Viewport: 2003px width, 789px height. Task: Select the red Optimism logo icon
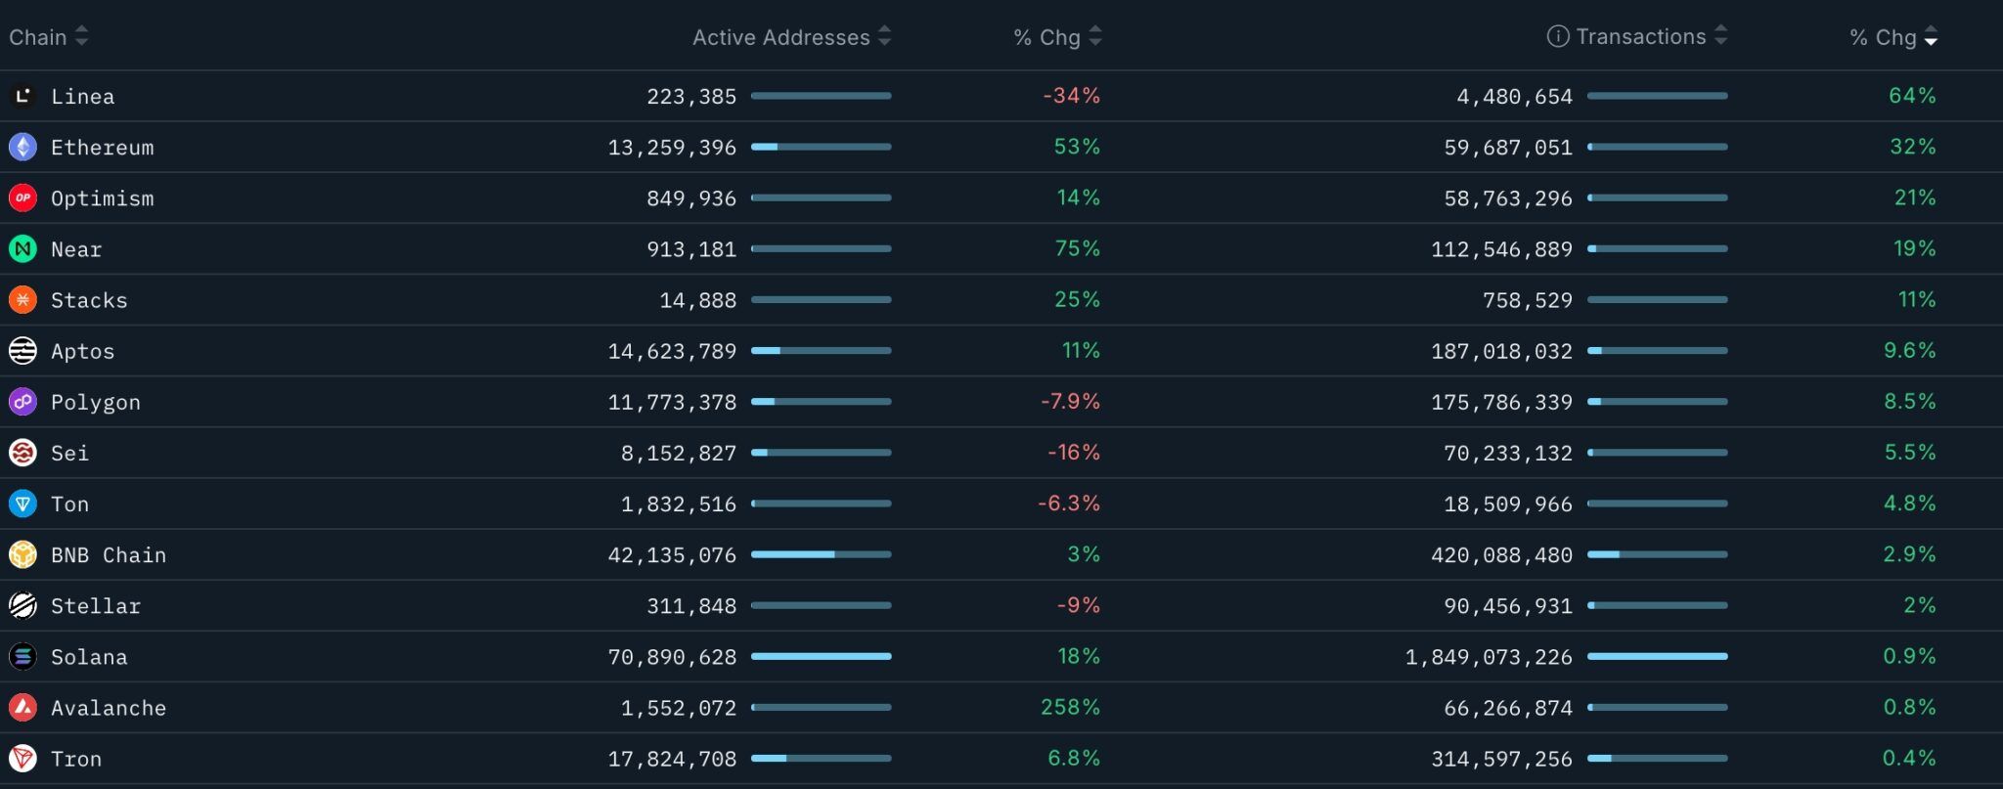coord(22,197)
